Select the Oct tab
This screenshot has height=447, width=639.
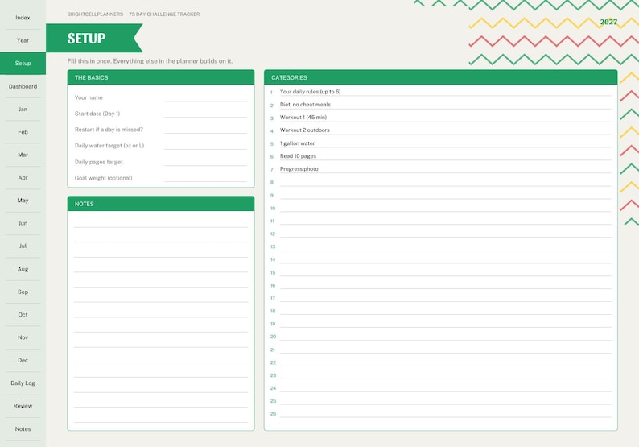(x=23, y=314)
